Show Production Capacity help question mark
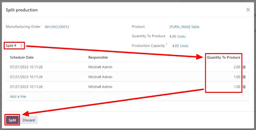The height and width of the screenshot is (130, 256). pos(167,44)
